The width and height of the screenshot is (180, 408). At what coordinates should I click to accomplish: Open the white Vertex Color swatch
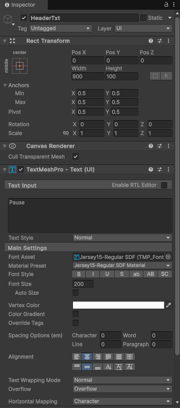coord(119,305)
